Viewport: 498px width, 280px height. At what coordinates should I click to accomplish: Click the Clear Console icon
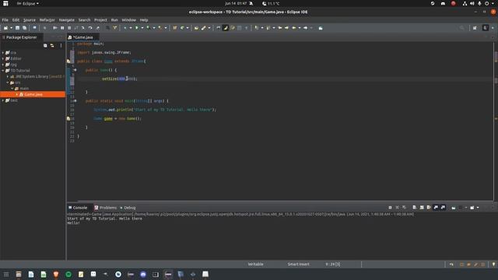pyautogui.click(x=415, y=208)
